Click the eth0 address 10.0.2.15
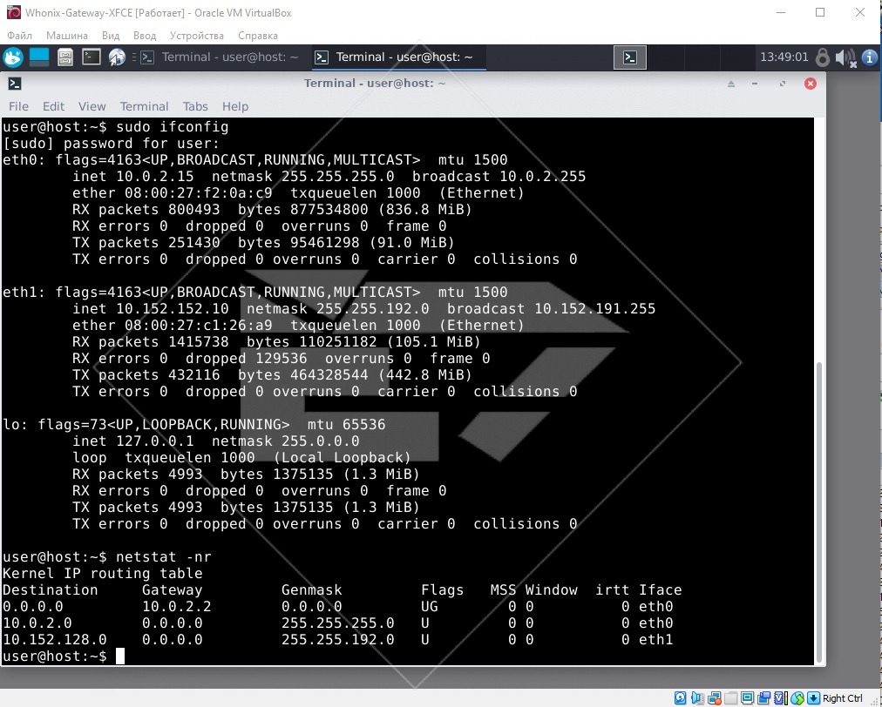Viewport: 882px width, 707px height. click(154, 177)
